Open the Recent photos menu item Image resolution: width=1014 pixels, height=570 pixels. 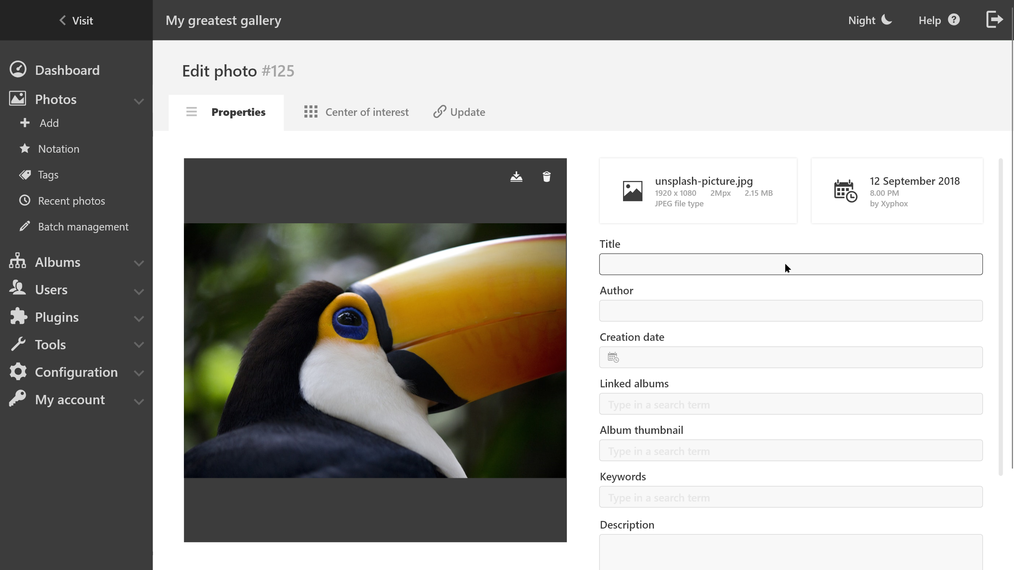click(x=71, y=201)
